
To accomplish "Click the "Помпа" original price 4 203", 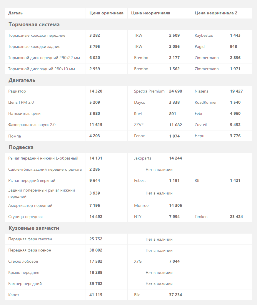I will pos(95,136).
